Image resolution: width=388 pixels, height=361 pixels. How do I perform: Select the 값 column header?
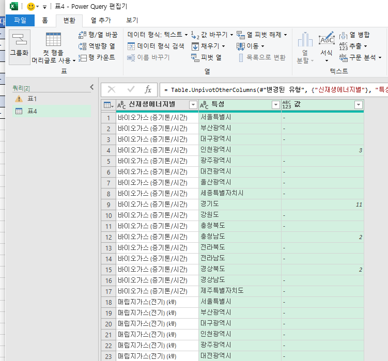323,105
